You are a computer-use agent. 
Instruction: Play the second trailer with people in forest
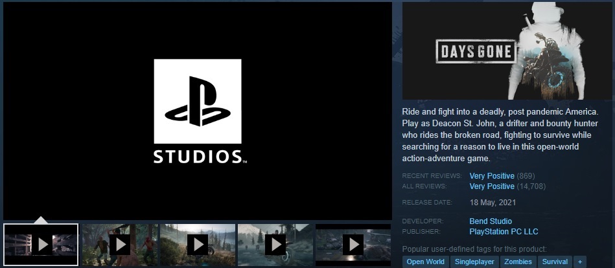pos(120,245)
